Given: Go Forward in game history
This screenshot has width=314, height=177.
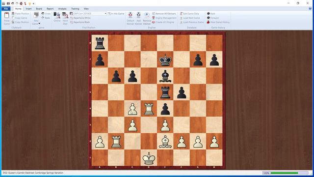Looking at the screenshot, I should click(212, 18).
